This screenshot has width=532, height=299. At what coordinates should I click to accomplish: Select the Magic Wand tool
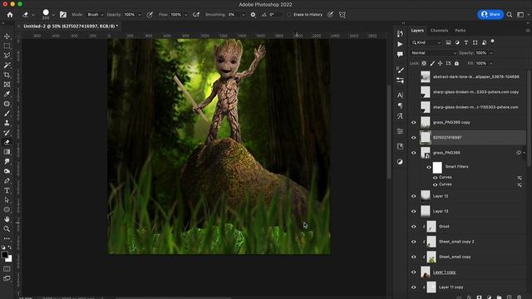[7, 65]
